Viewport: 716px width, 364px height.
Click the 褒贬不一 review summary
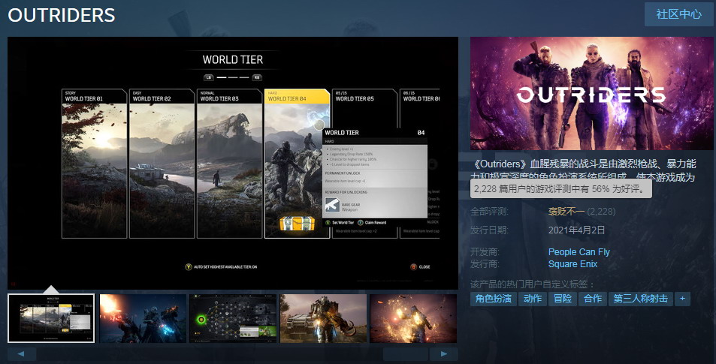[566, 212]
